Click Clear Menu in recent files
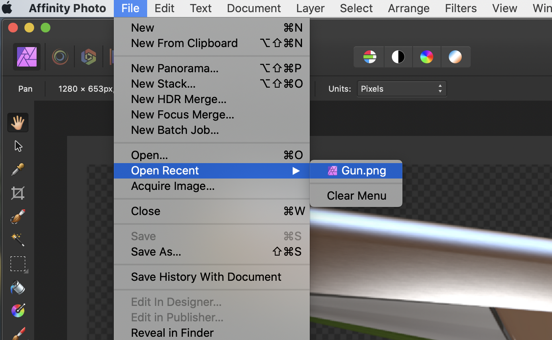552x340 pixels. [356, 196]
